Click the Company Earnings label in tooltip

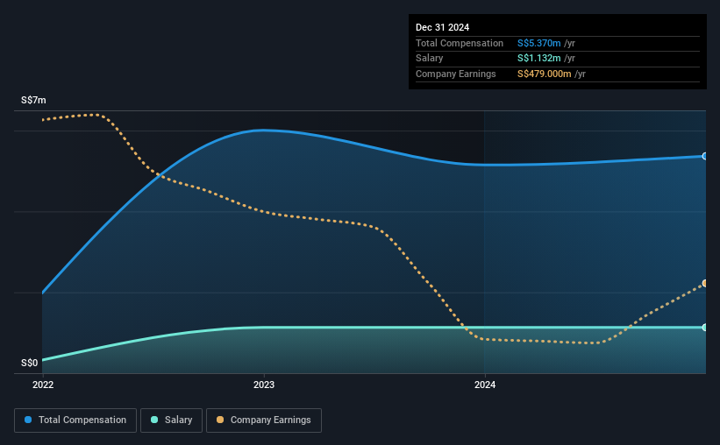455,74
